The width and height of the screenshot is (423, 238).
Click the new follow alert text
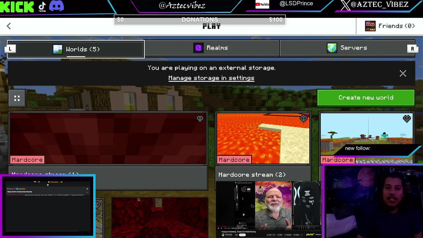(x=358, y=148)
